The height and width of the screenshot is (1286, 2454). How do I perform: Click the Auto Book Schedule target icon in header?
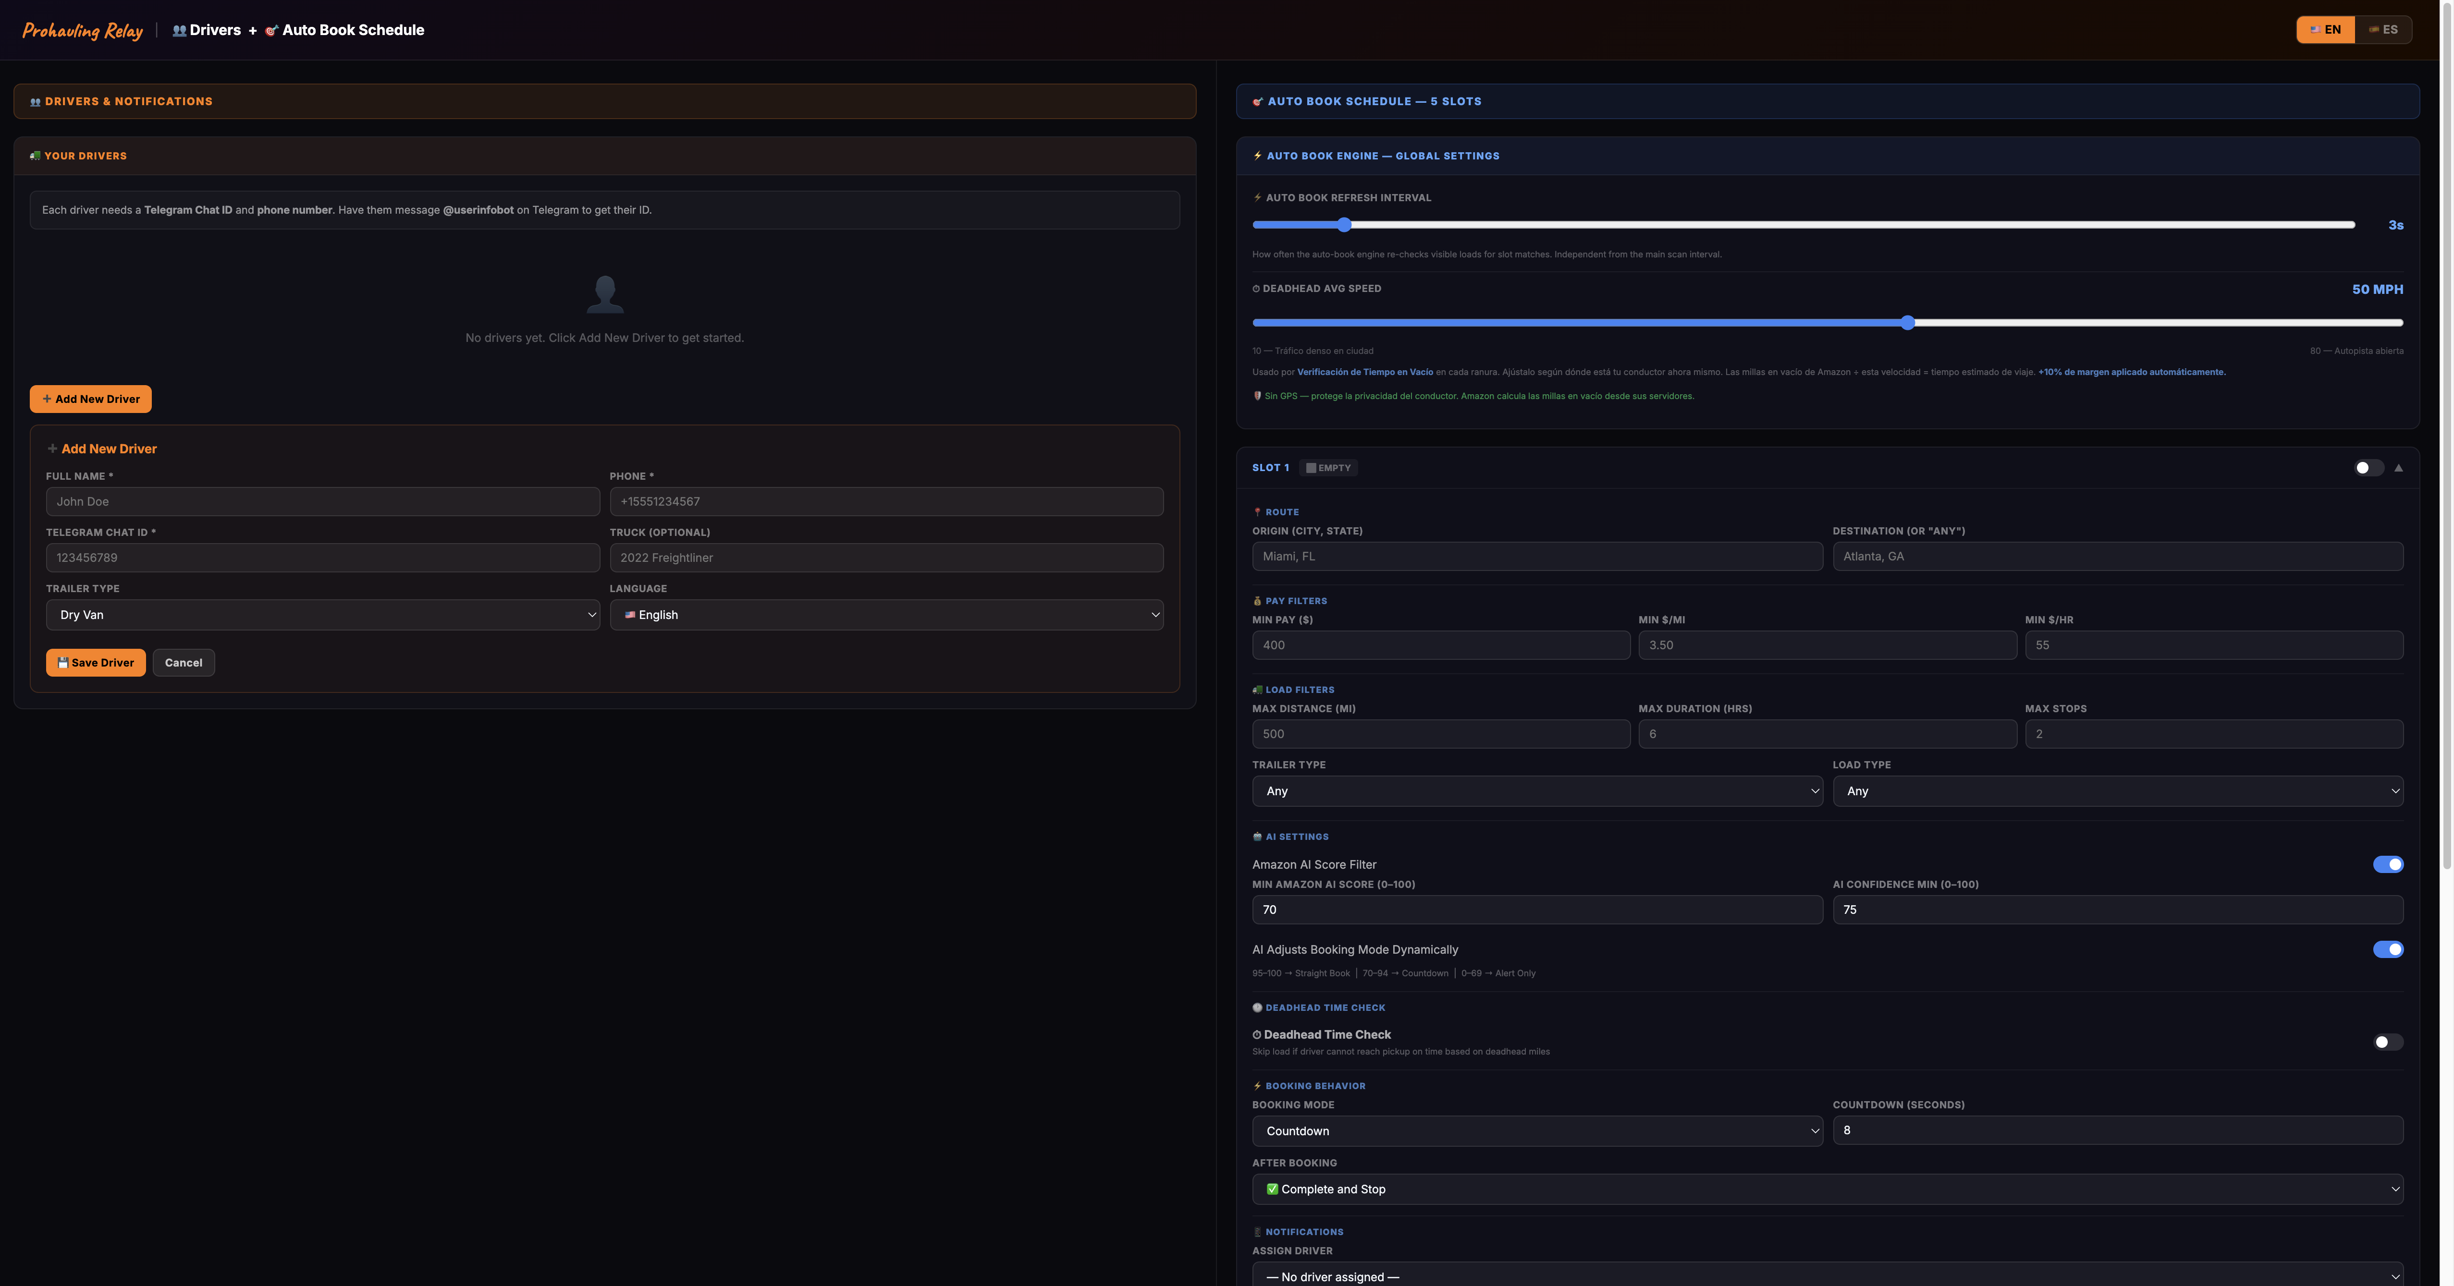271,30
